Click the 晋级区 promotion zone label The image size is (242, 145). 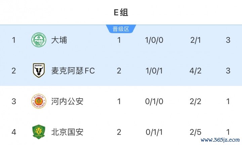[121, 29]
